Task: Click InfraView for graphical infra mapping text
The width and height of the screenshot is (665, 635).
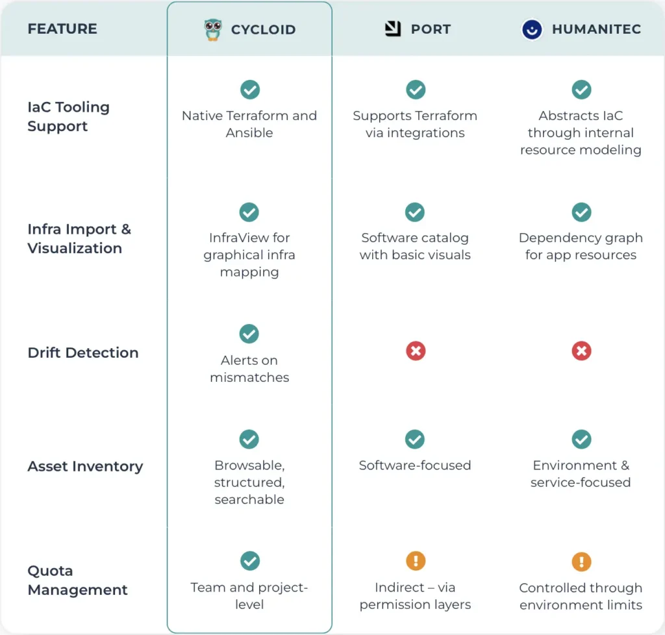Action: [249, 255]
